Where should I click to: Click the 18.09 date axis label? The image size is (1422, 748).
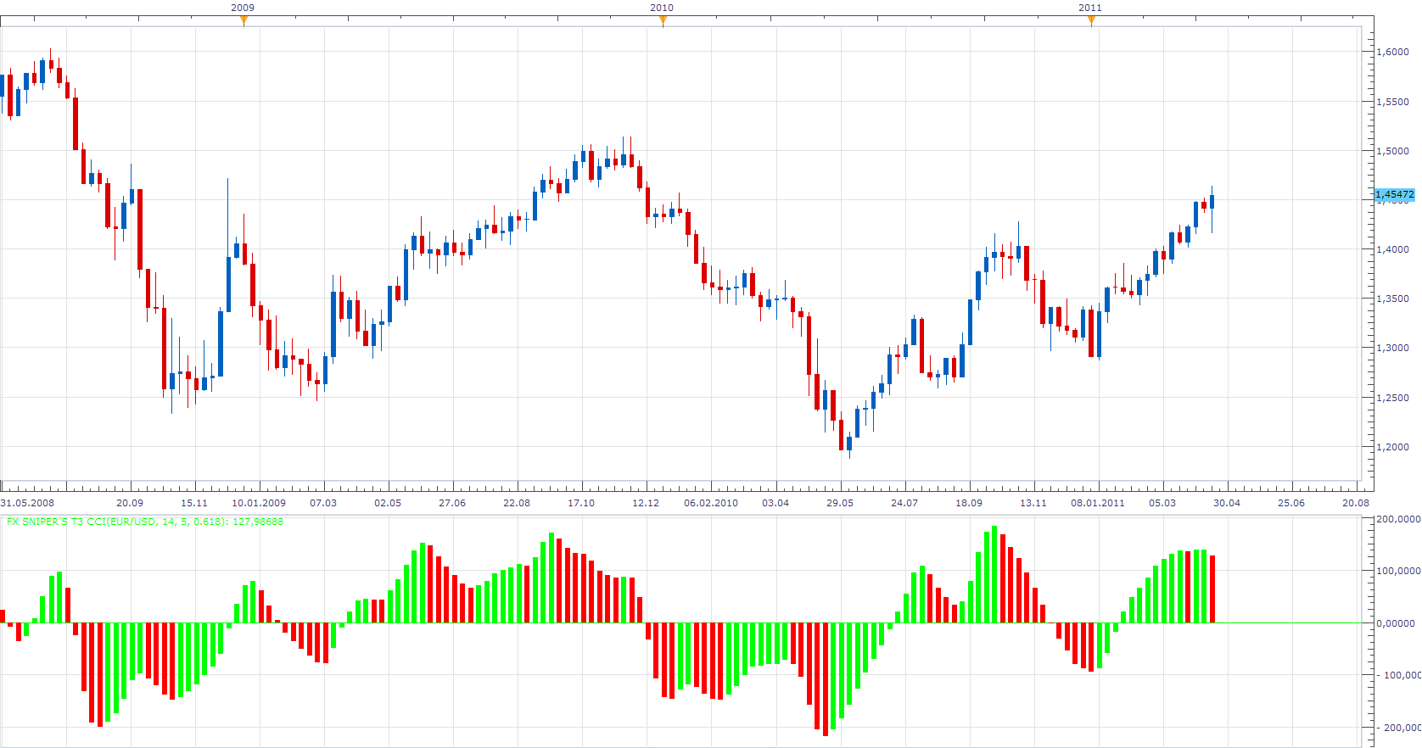click(969, 503)
